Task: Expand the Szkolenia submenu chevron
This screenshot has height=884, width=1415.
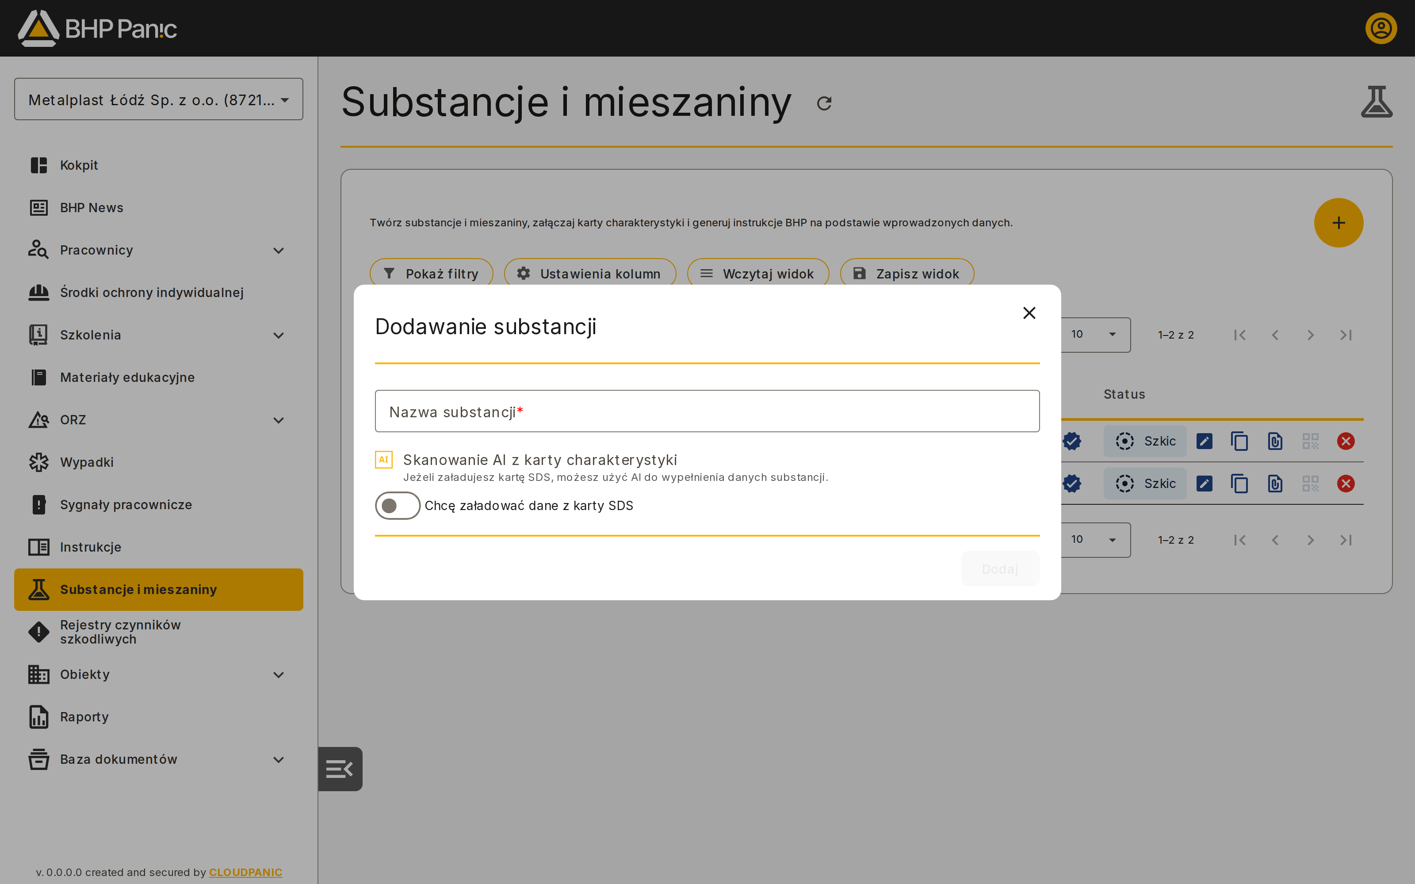Action: pyautogui.click(x=278, y=335)
